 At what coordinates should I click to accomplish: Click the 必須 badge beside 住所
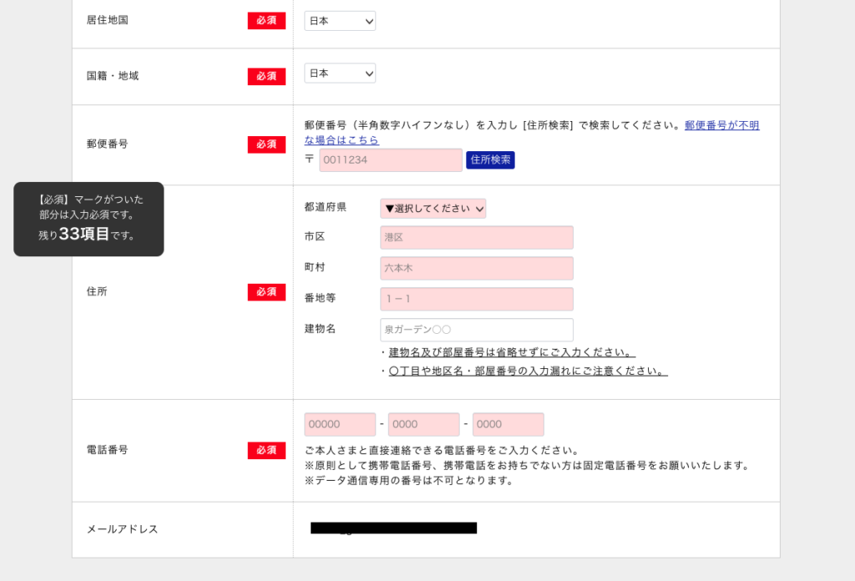(266, 292)
